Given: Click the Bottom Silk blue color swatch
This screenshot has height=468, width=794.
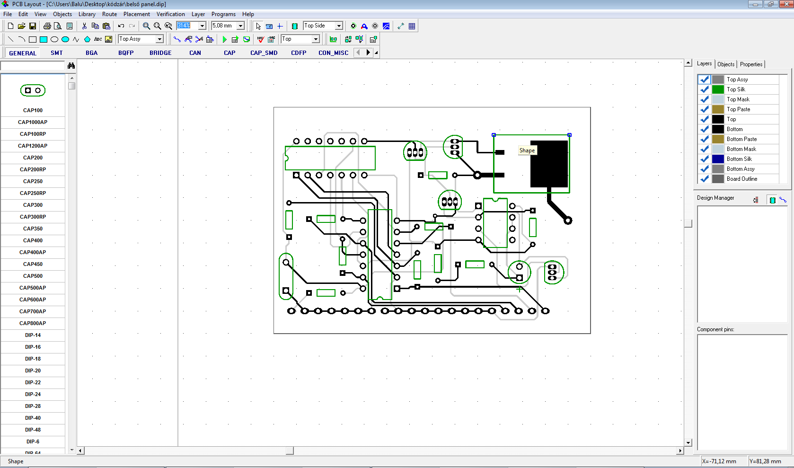Looking at the screenshot, I should 718,159.
